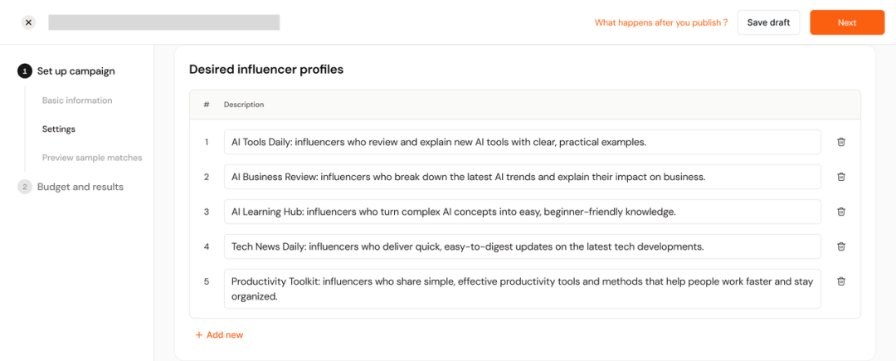The width and height of the screenshot is (896, 361).
Task: Delete the Productivity Toolkit profile row
Action: [x=840, y=281]
